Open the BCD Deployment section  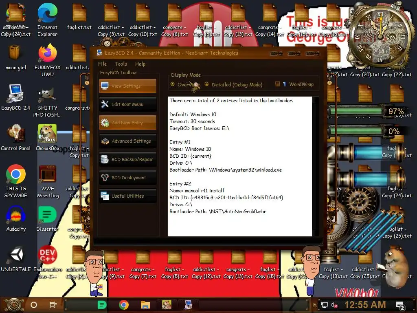[x=128, y=178]
